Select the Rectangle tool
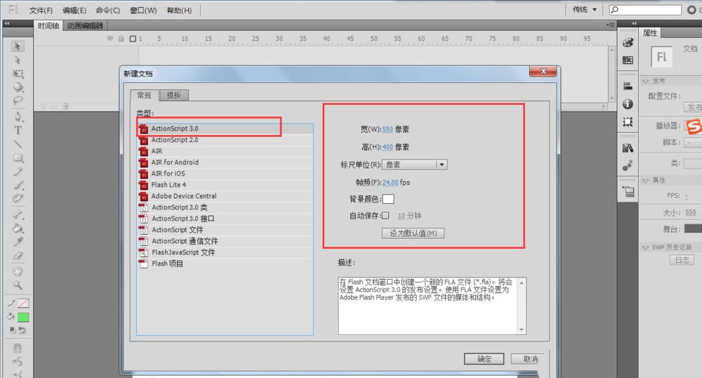Viewport: 702px width, 378px height. point(18,157)
